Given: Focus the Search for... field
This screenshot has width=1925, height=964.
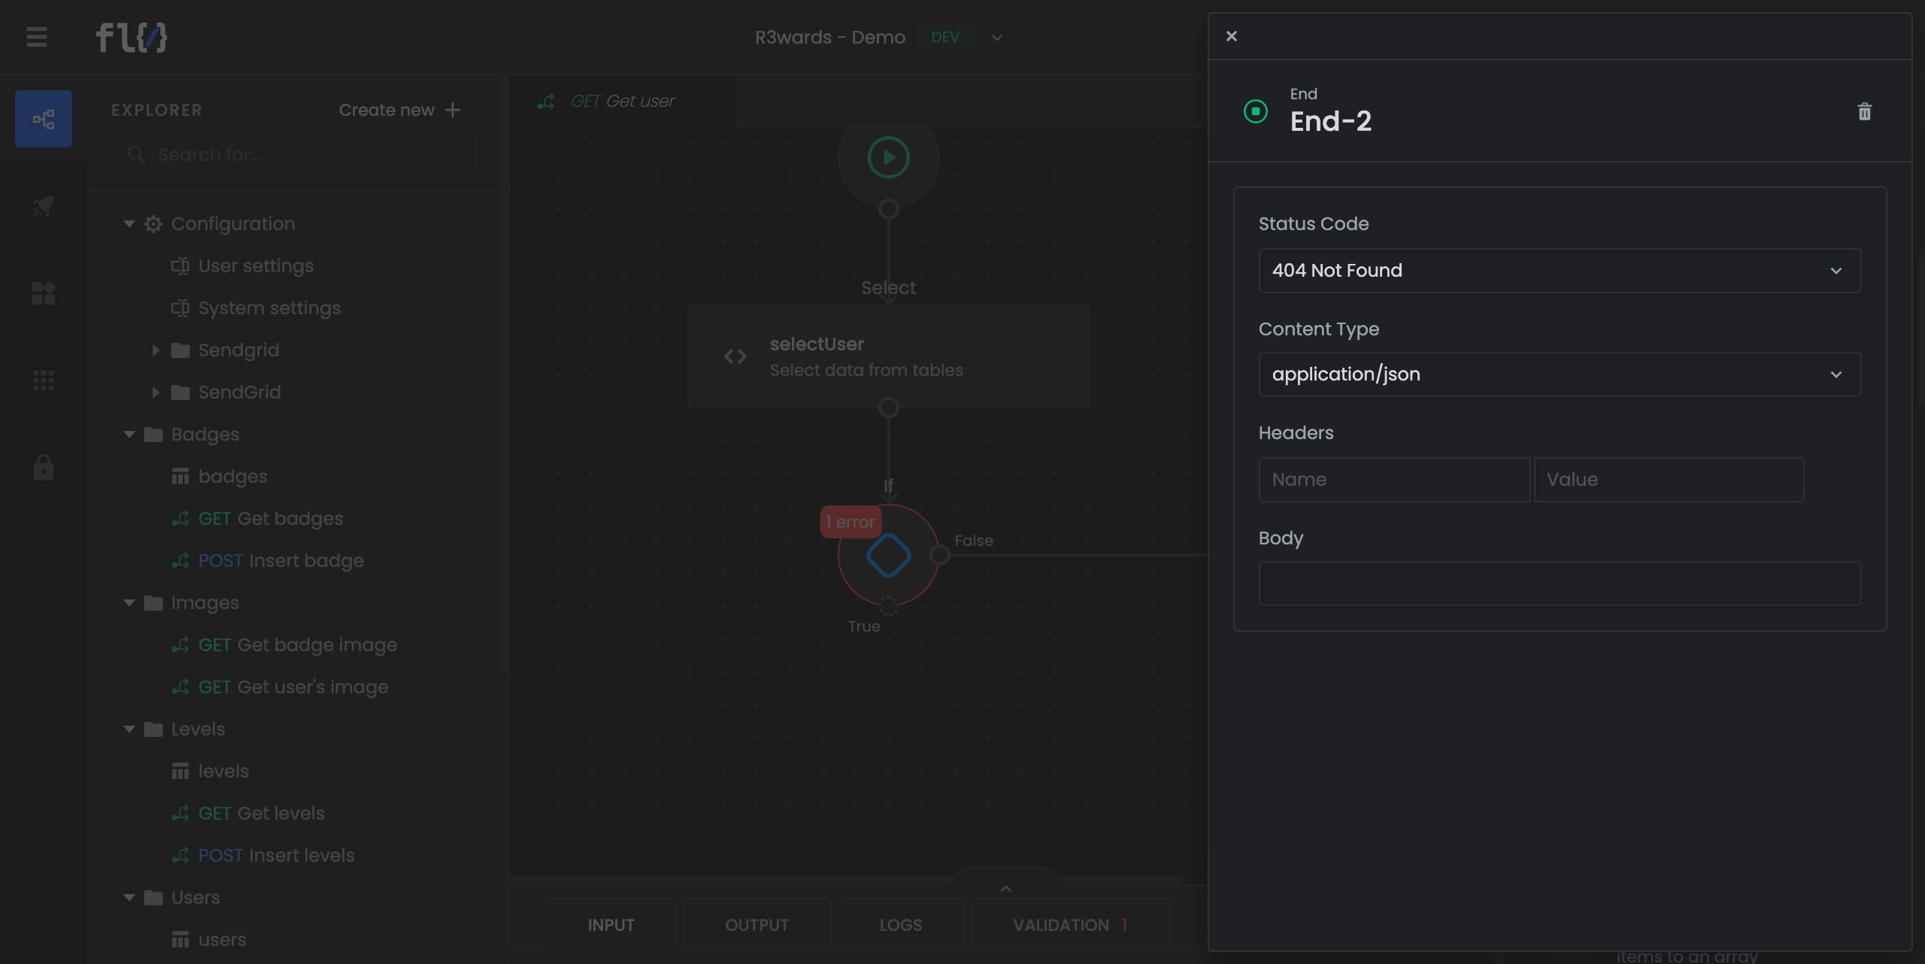Looking at the screenshot, I should (294, 155).
